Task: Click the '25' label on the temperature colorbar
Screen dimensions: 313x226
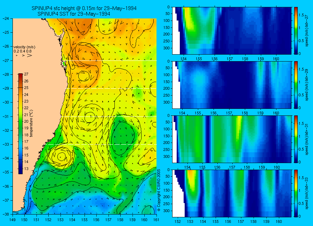Action: pos(26,88)
